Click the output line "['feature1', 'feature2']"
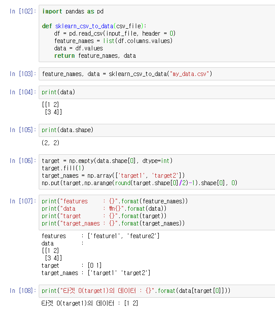This screenshot has height=312, width=275. [x=124, y=236]
